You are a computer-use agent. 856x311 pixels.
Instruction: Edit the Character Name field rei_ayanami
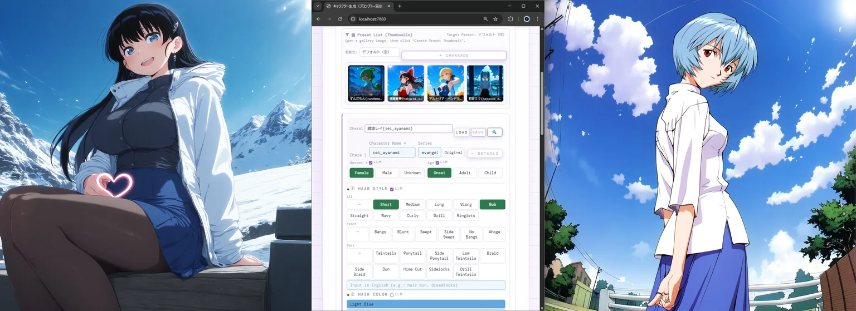(x=392, y=152)
